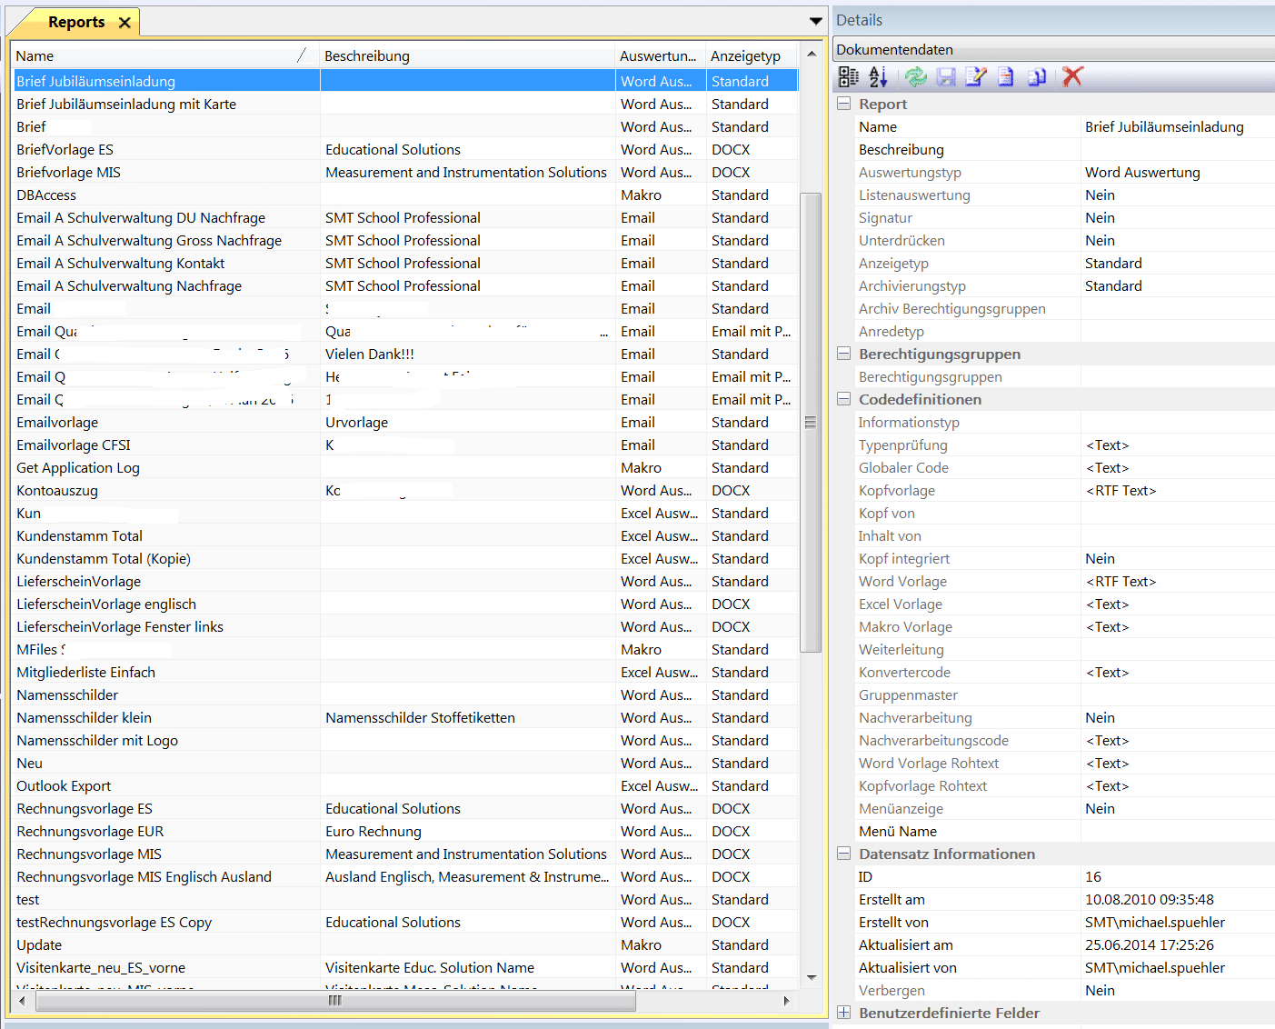
Task: Click the new document icon
Action: [1006, 77]
